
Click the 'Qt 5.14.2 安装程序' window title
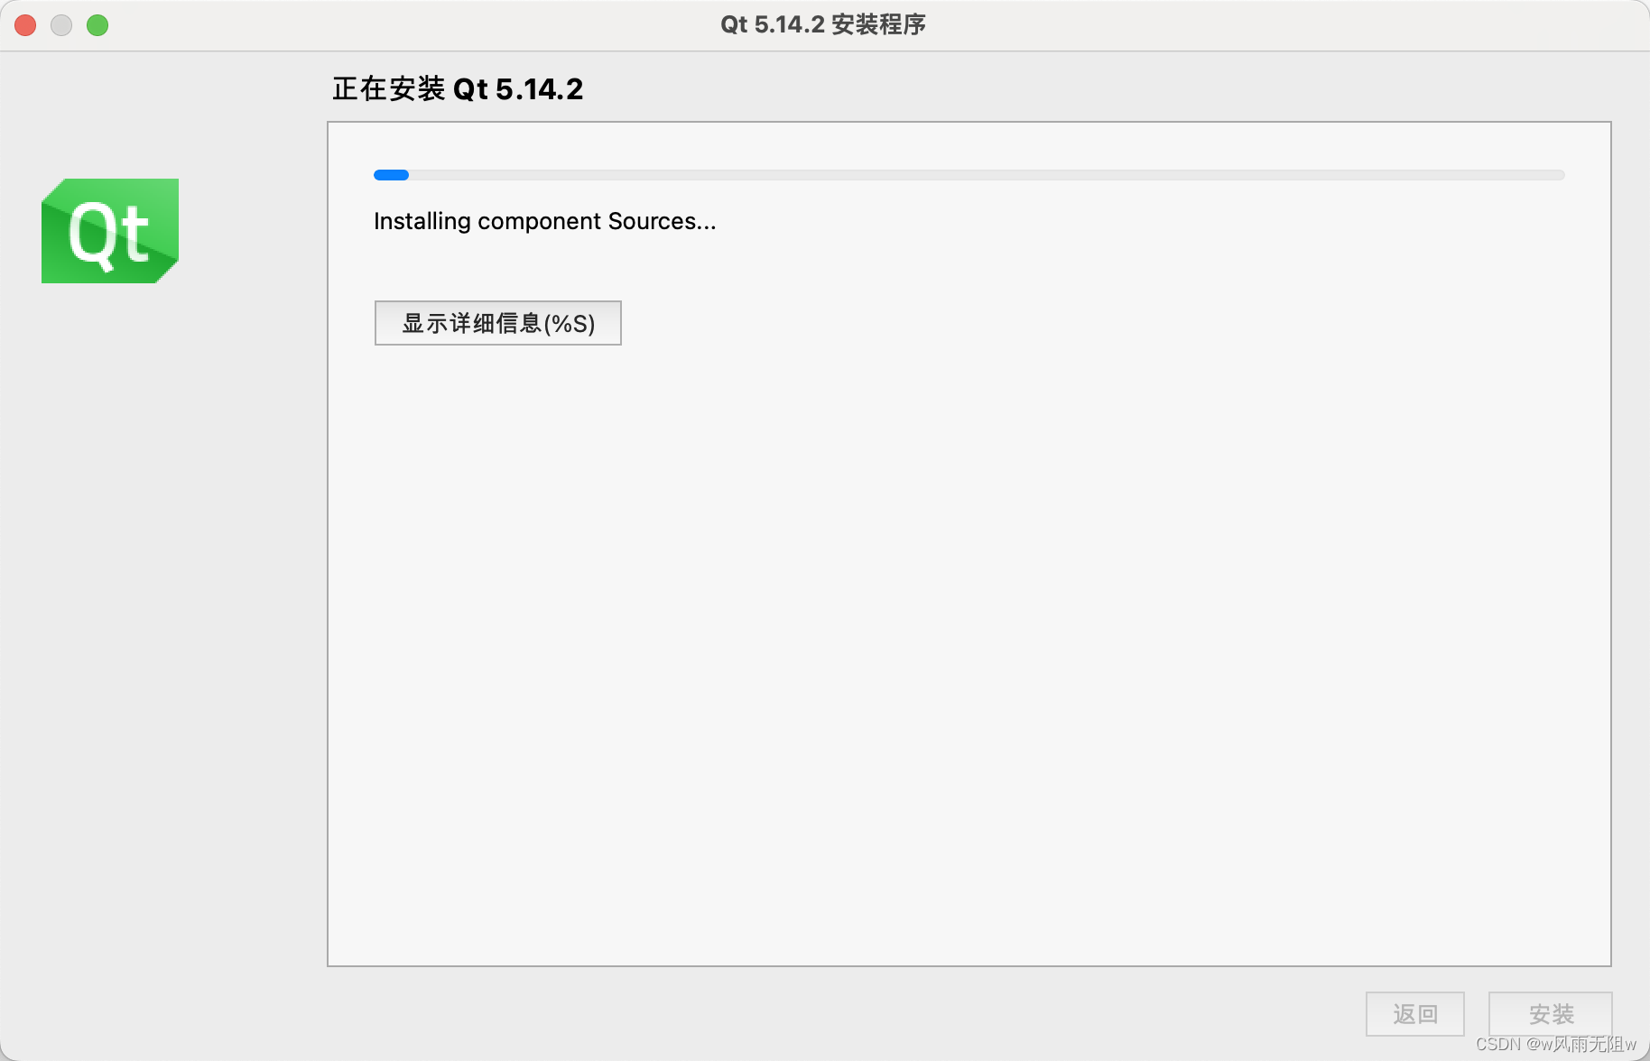tap(823, 24)
